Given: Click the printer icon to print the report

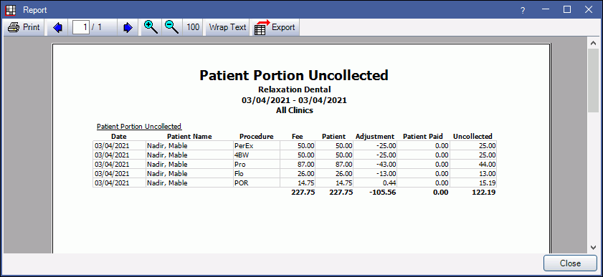Looking at the screenshot, I should click(x=14, y=28).
